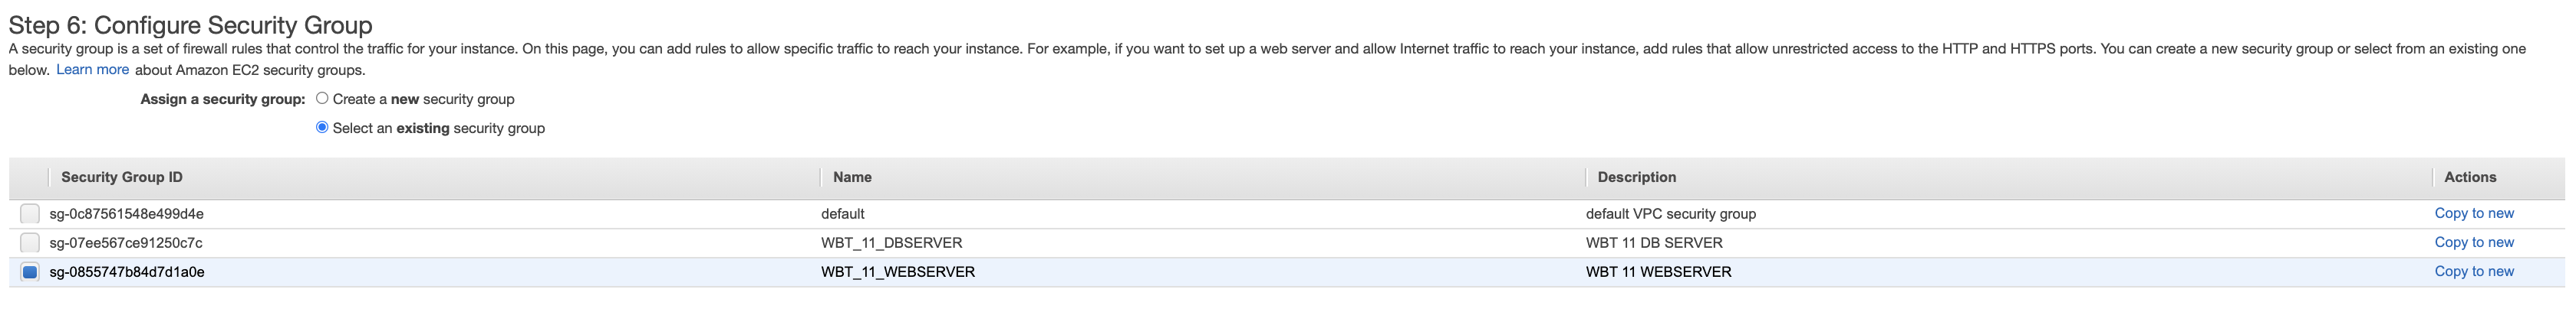Click the WBT_11_DBSERVER name cell
2576x312 pixels.
click(891, 243)
